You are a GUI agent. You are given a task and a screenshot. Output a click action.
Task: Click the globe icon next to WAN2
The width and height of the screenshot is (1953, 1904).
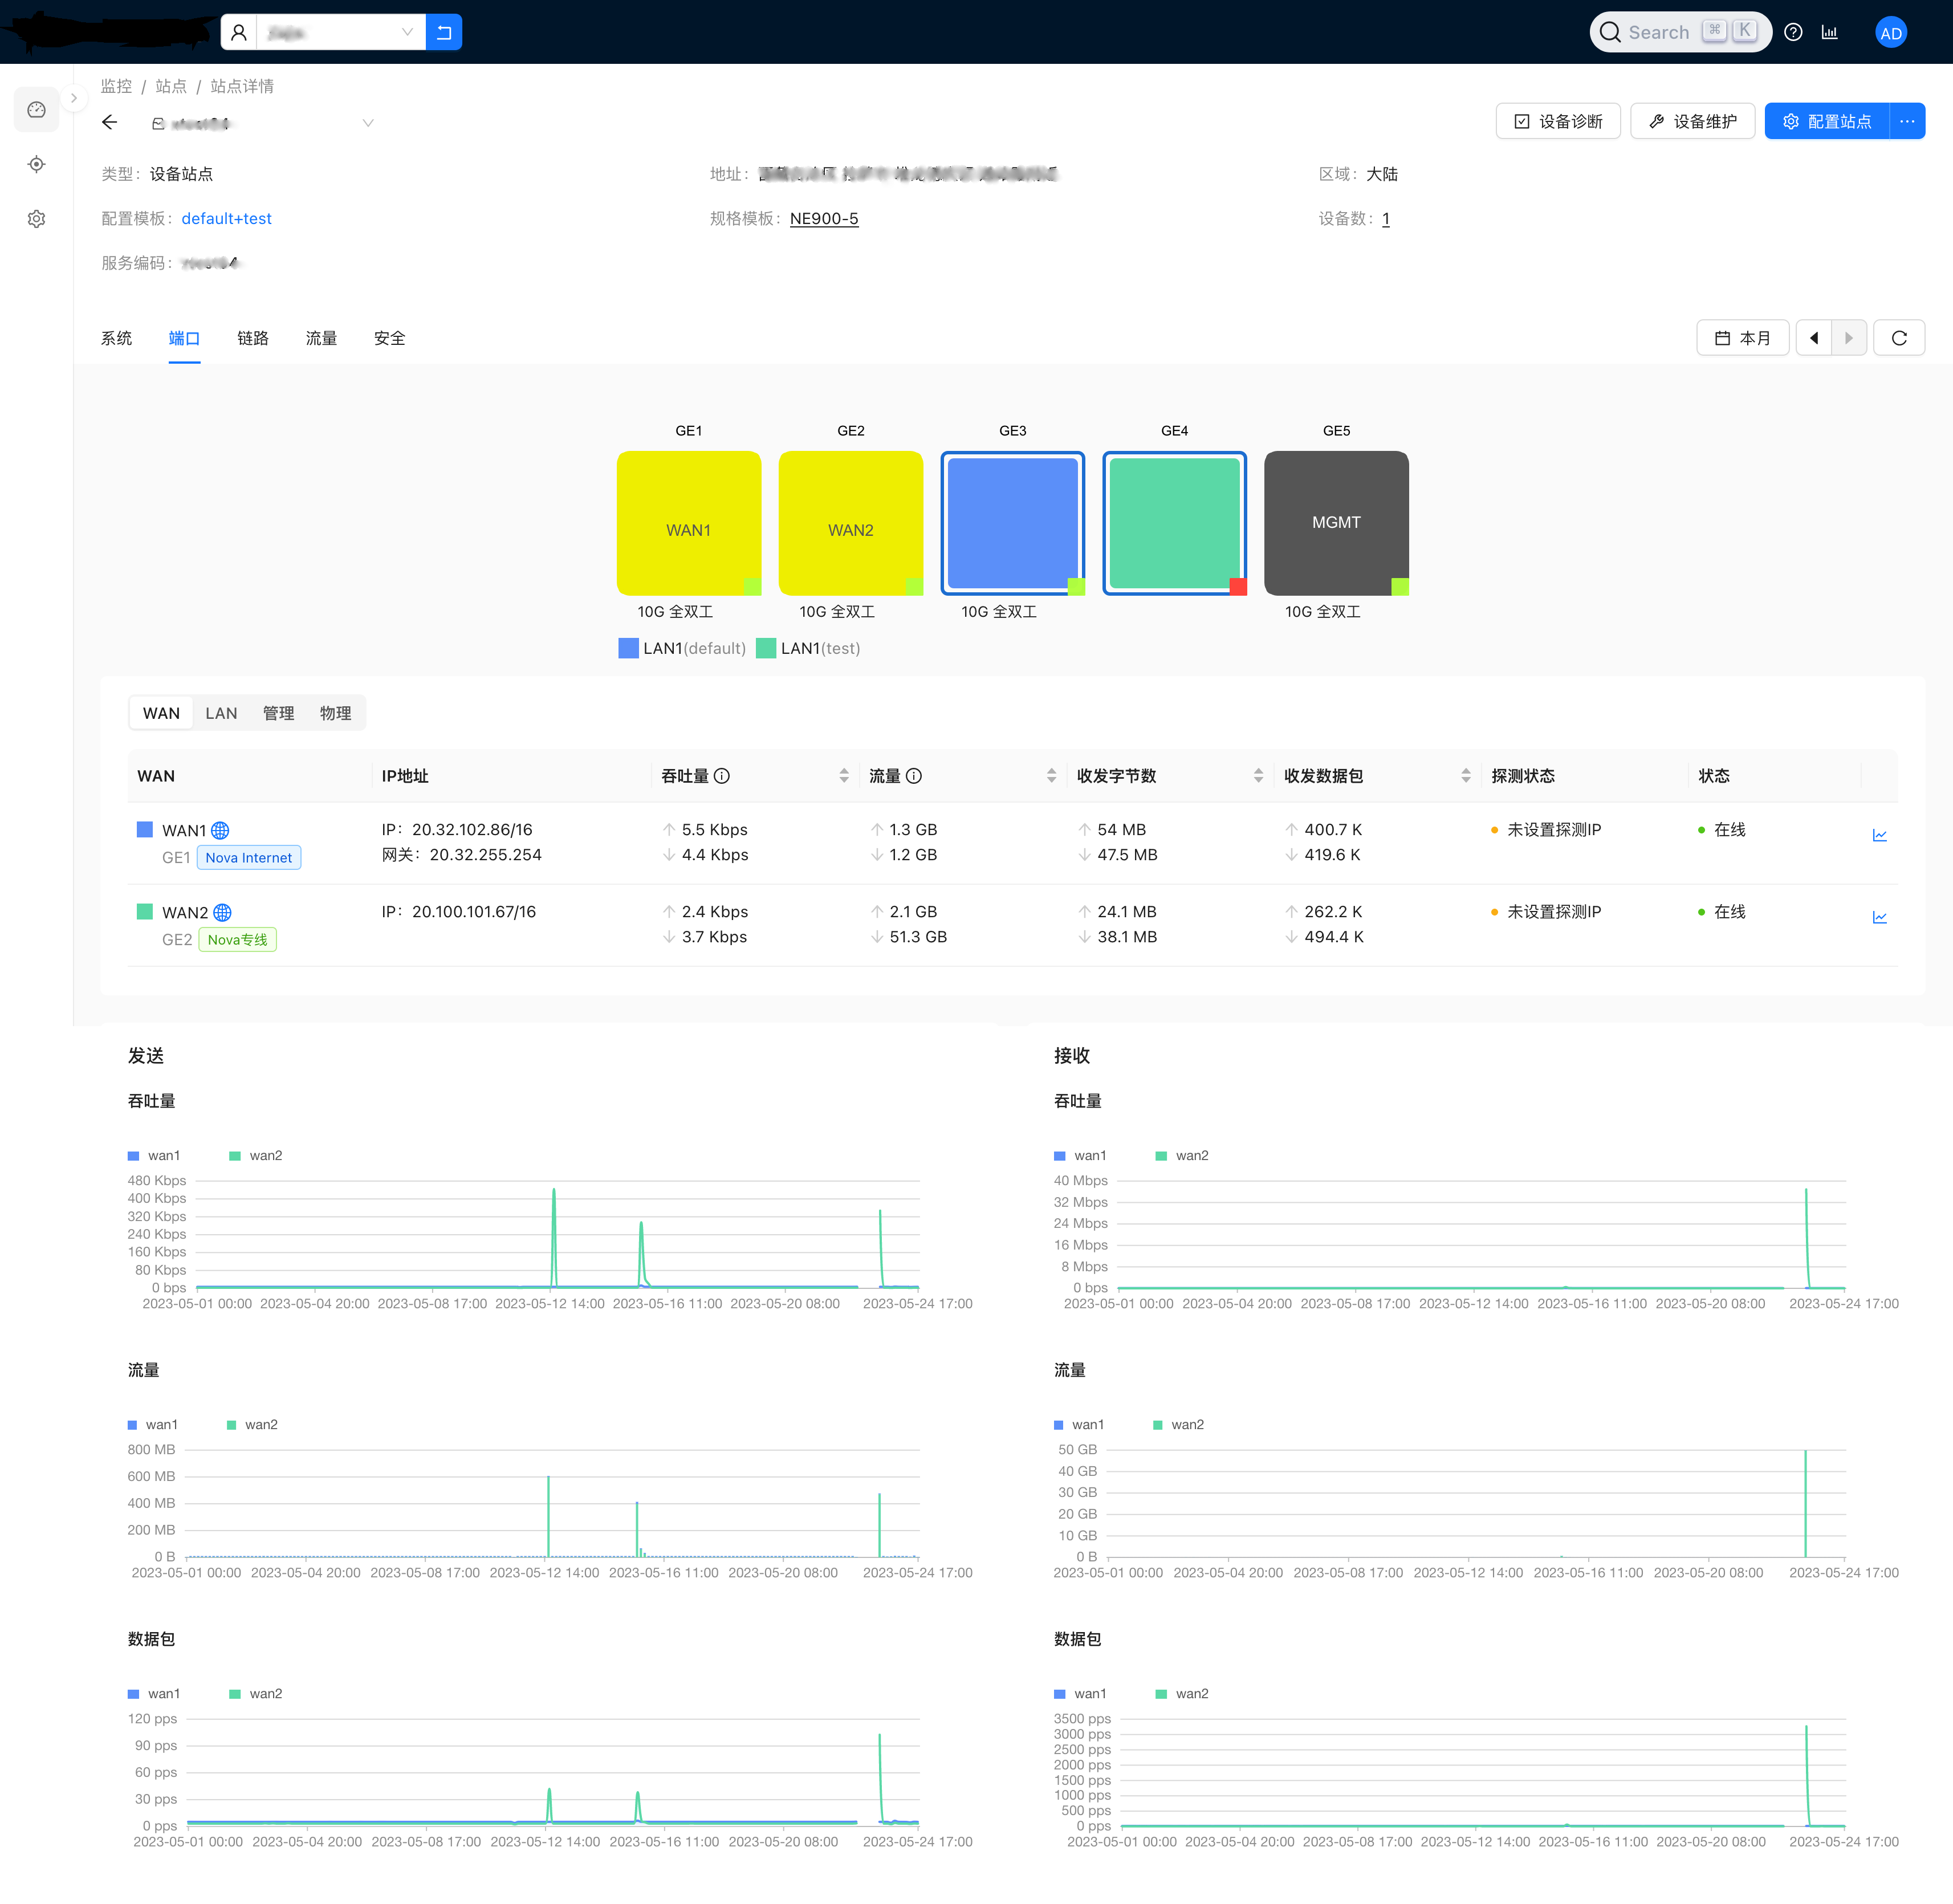[223, 912]
